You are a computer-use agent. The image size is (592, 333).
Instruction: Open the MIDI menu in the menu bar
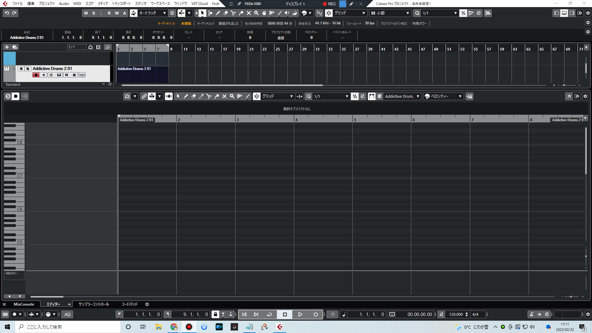tap(77, 4)
